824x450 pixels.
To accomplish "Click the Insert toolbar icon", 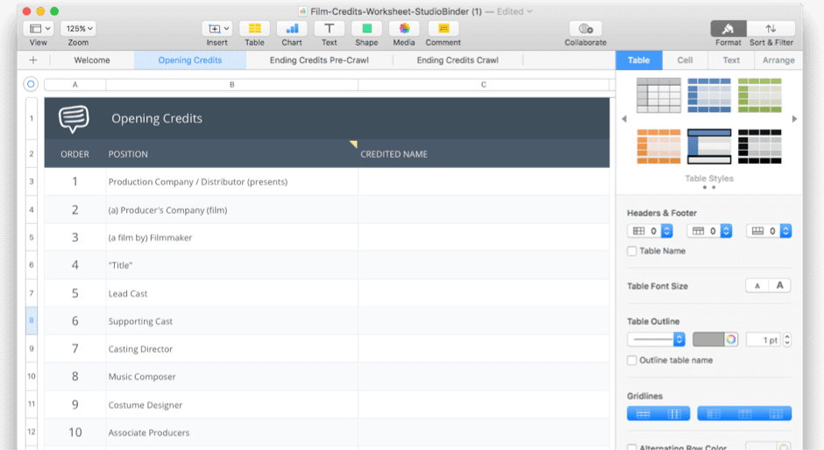I will [x=217, y=28].
